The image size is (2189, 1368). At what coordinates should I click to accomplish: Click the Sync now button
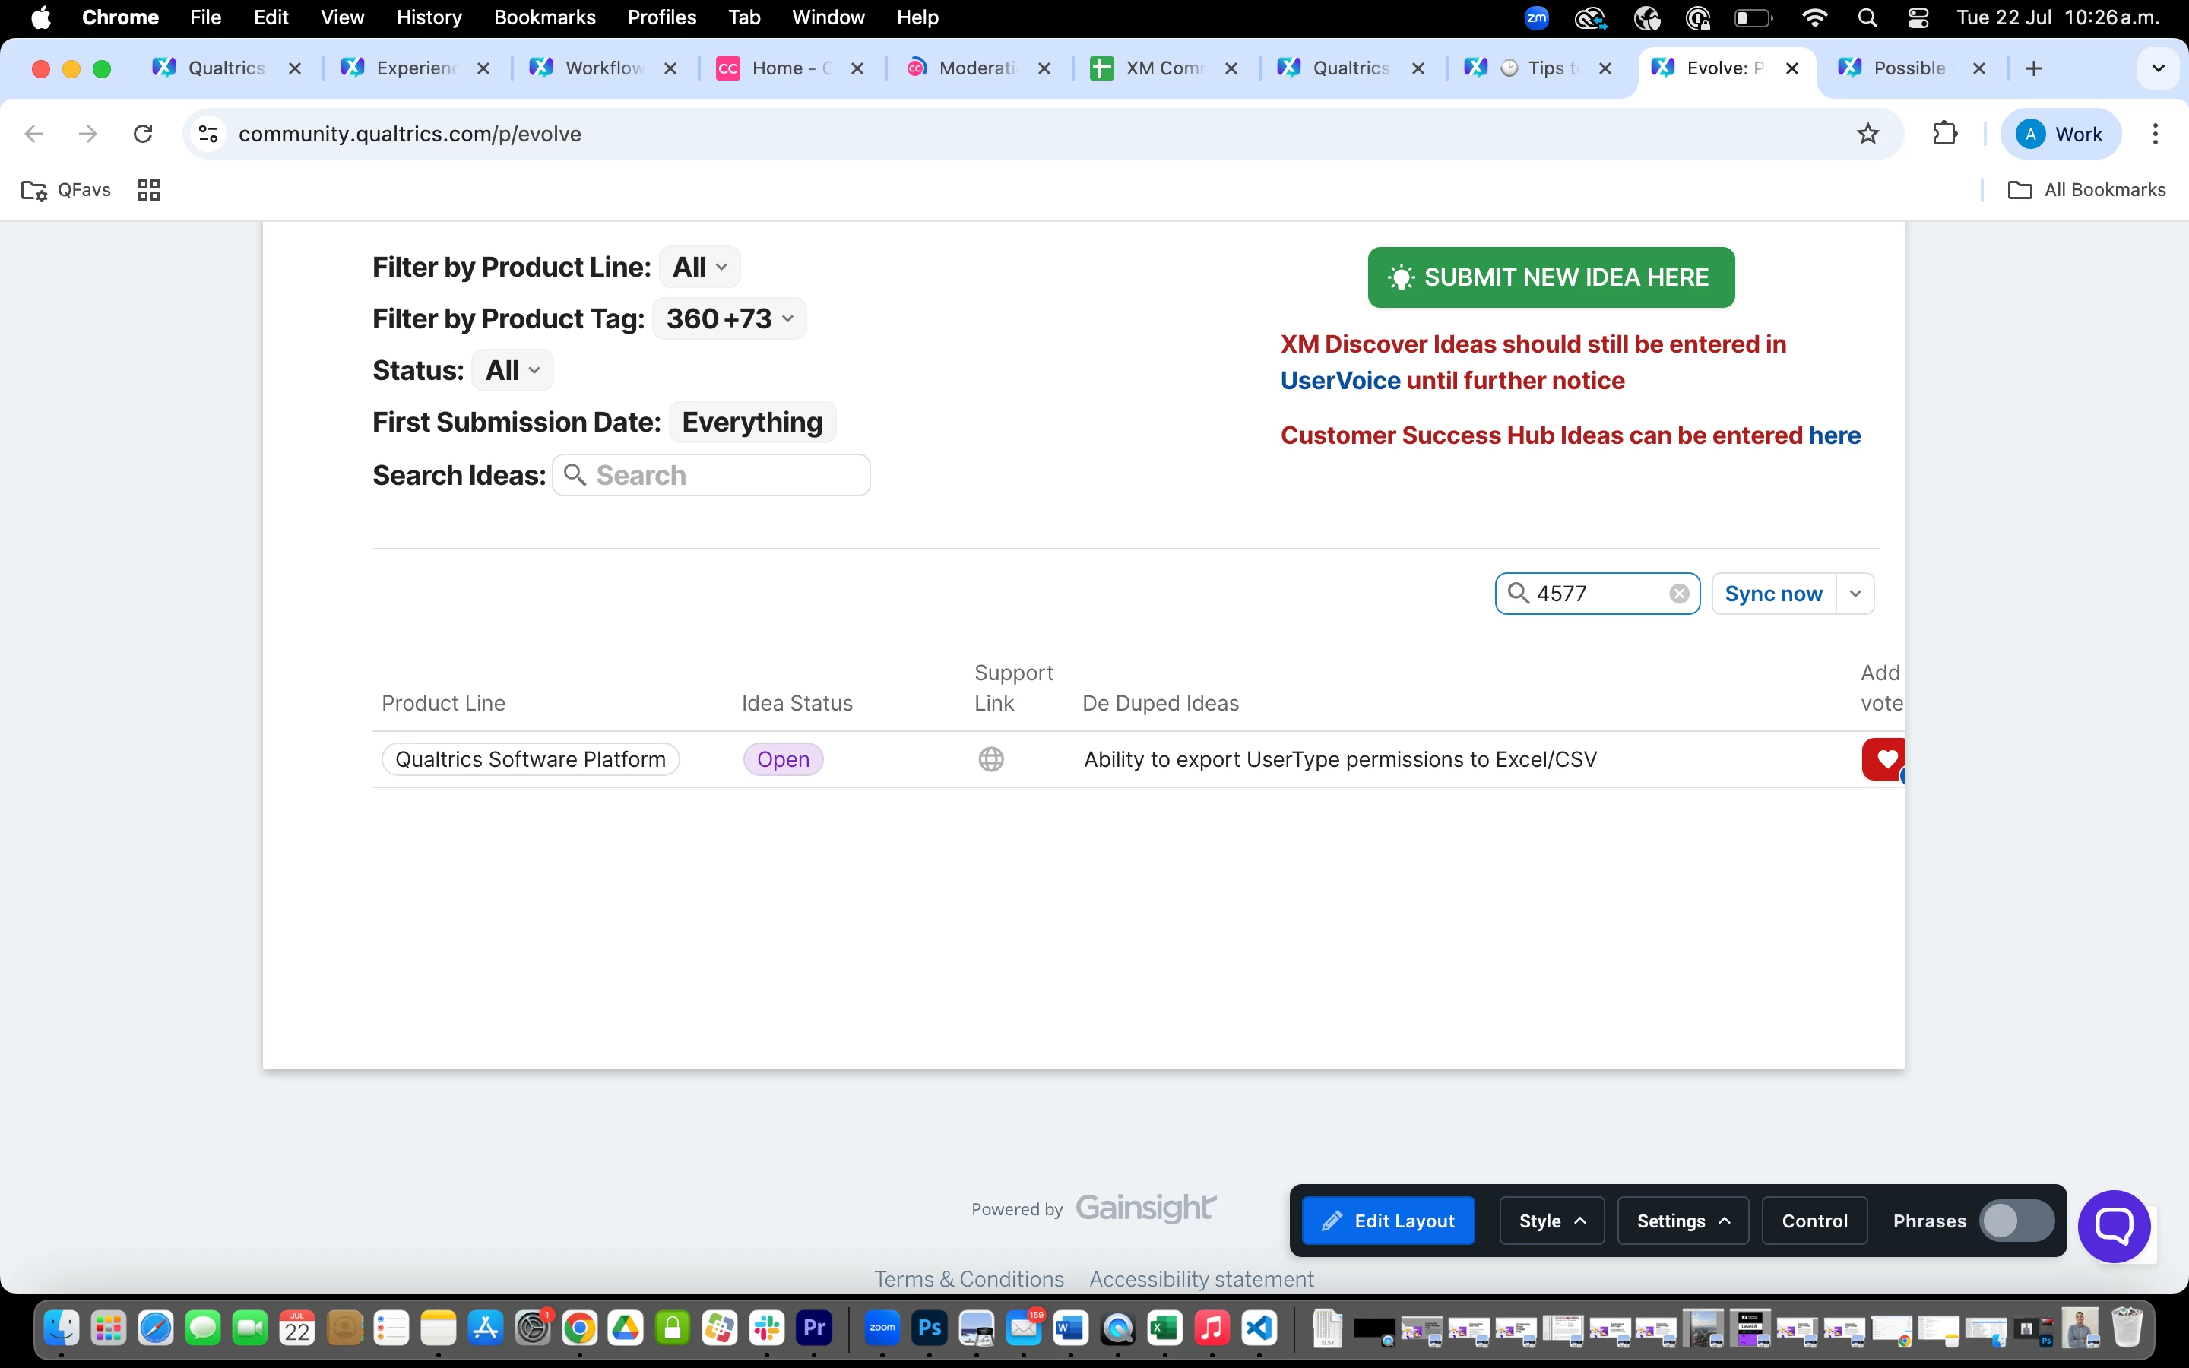click(x=1773, y=594)
